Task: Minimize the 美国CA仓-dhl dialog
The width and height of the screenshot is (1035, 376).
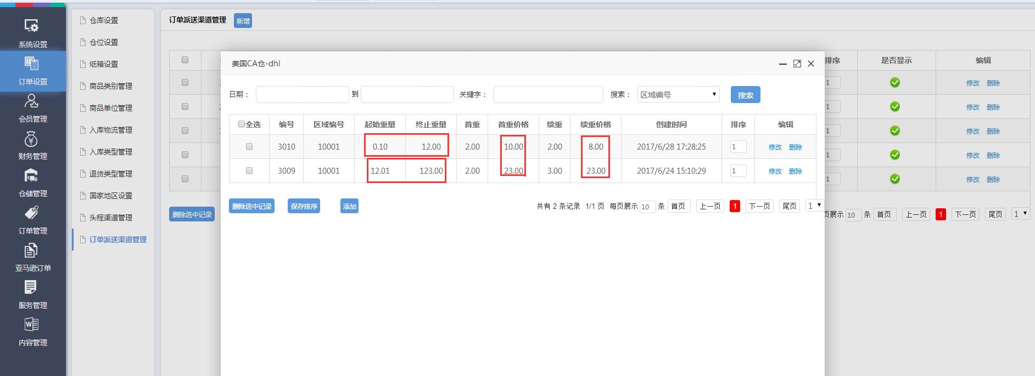Action: pyautogui.click(x=783, y=64)
